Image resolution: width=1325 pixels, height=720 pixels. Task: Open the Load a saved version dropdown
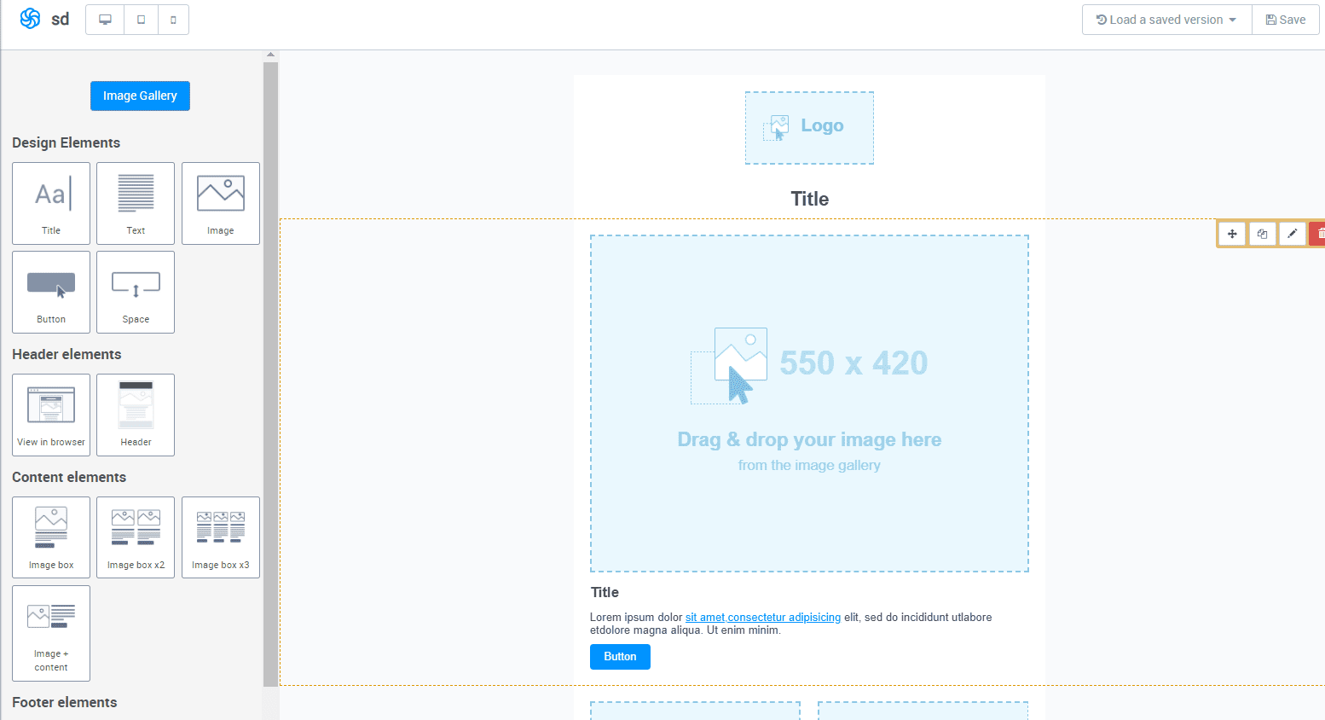pos(1166,19)
